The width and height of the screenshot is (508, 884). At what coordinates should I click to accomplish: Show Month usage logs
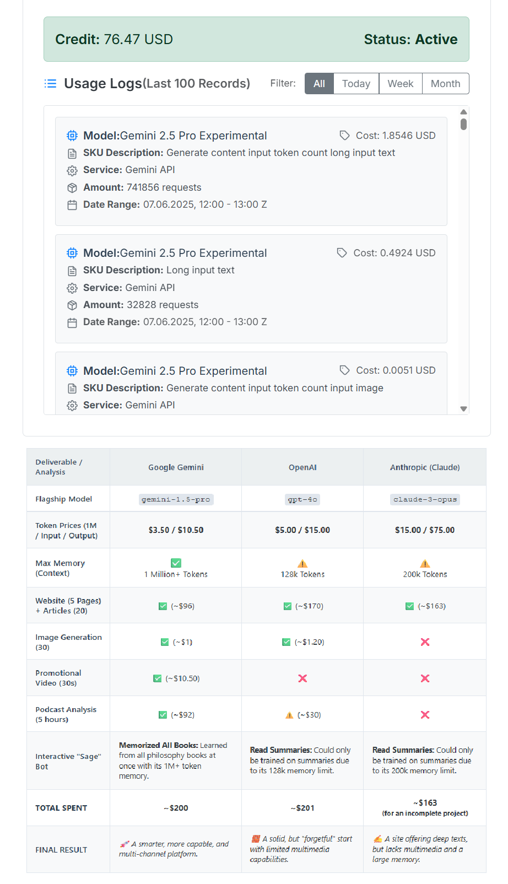(x=445, y=84)
